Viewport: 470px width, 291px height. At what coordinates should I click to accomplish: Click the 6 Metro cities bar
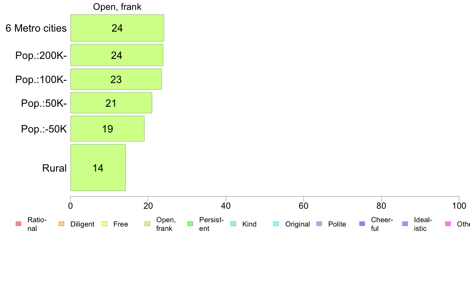117,28
